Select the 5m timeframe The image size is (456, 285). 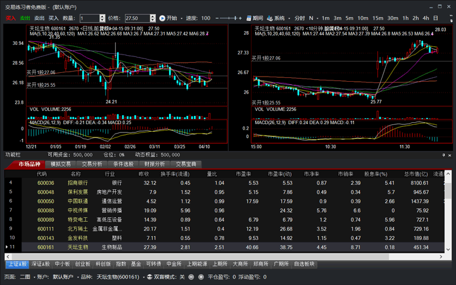[349, 18]
